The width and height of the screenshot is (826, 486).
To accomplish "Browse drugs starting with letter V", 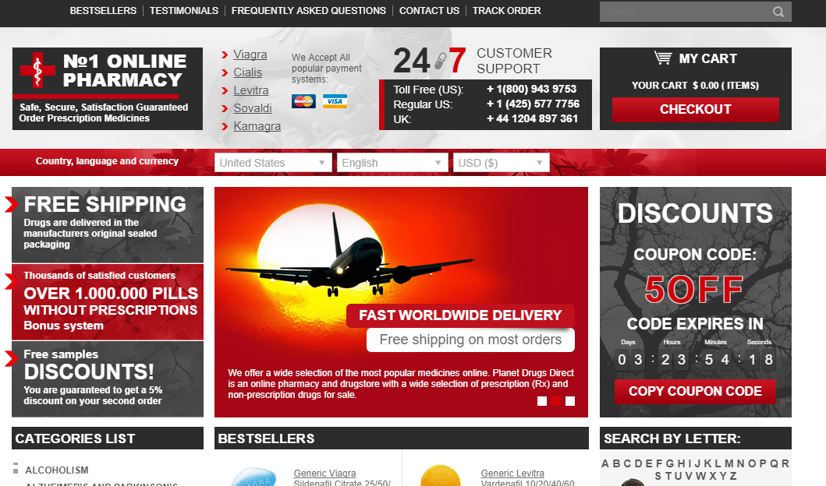I will point(689,476).
